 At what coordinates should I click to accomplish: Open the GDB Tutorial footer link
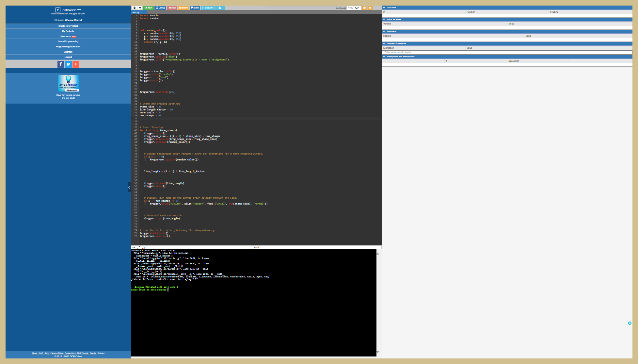pyautogui.click(x=82, y=353)
